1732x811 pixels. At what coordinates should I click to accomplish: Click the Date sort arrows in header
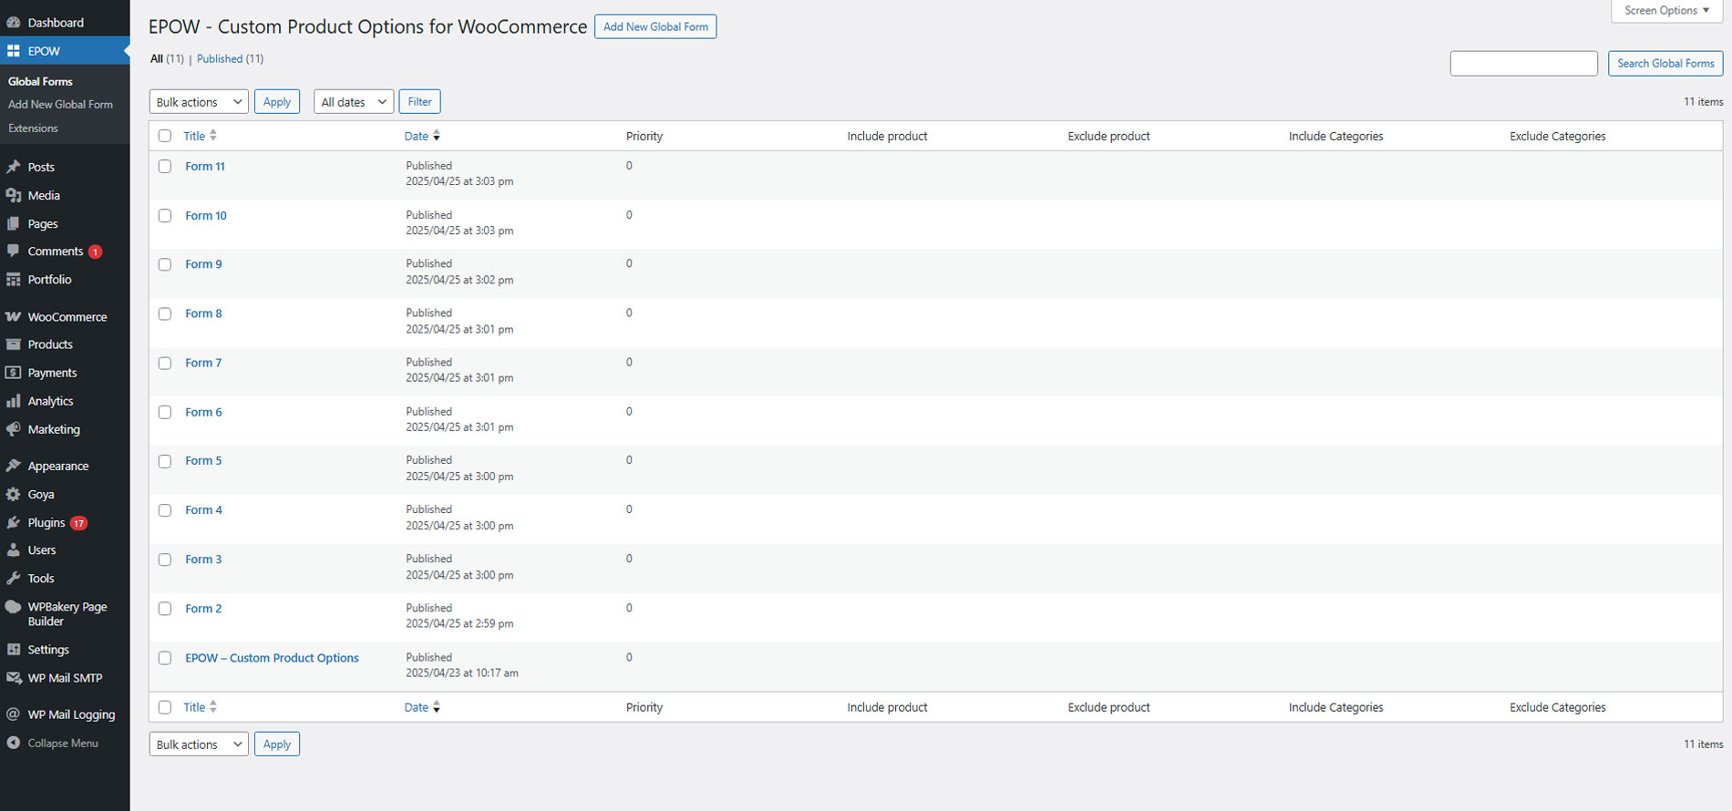437,136
